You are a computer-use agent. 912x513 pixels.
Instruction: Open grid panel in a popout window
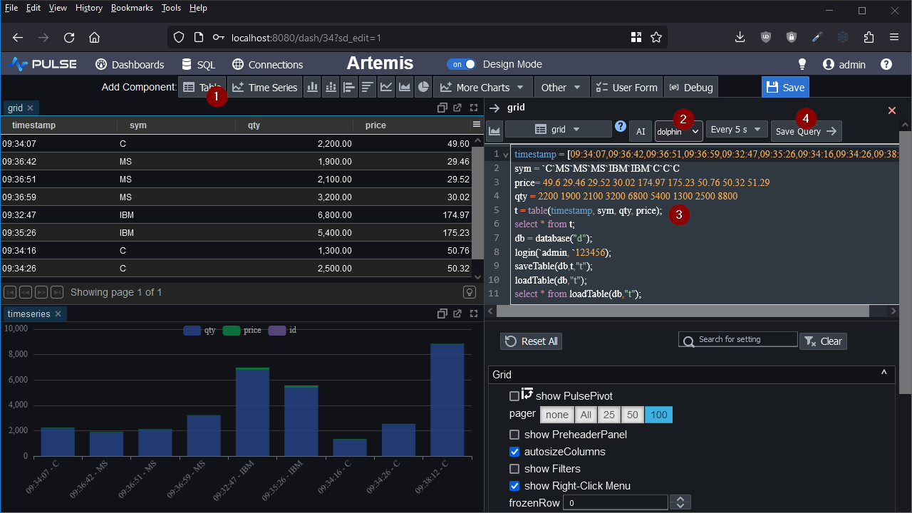pyautogui.click(x=457, y=108)
